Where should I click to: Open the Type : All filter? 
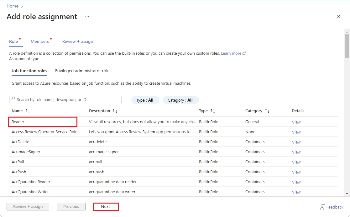click(x=145, y=100)
